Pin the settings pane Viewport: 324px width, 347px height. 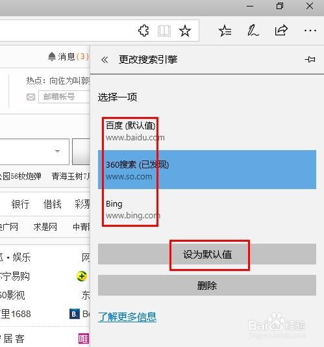click(x=310, y=59)
